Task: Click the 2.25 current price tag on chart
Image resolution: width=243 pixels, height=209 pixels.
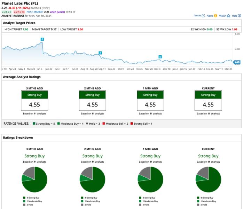Action: click(237, 62)
